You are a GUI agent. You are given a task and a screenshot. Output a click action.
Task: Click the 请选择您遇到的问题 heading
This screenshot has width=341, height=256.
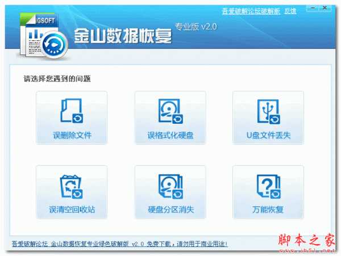pos(57,78)
